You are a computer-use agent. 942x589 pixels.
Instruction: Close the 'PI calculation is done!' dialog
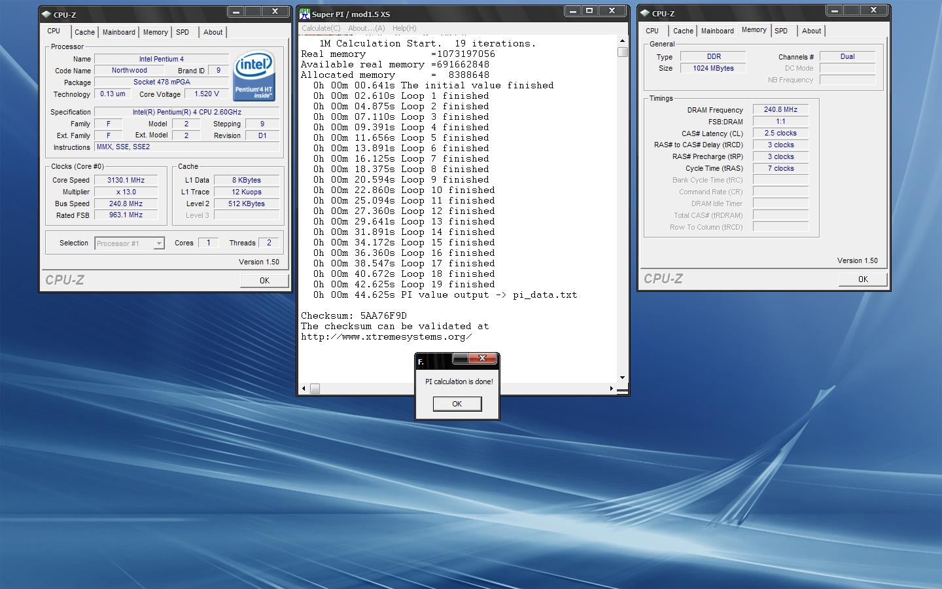coord(482,358)
